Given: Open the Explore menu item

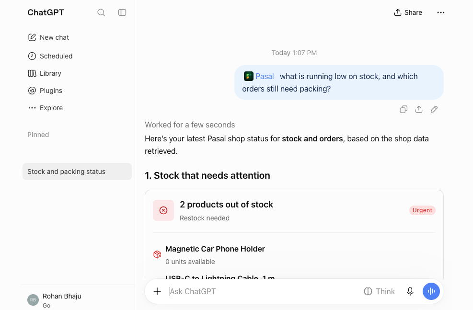Looking at the screenshot, I should (x=45, y=108).
